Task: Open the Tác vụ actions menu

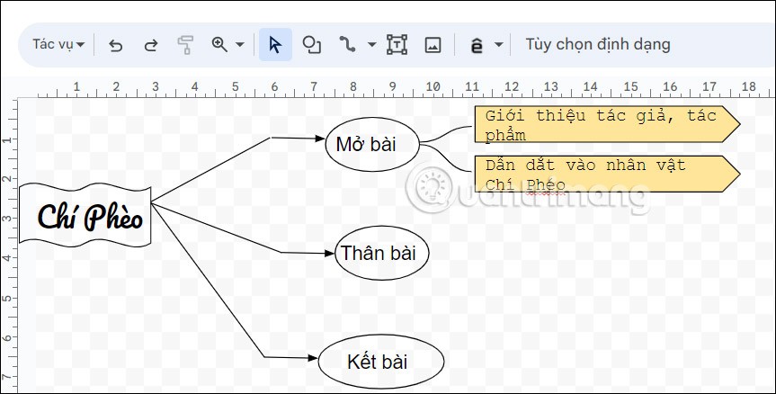Action: coord(58,44)
